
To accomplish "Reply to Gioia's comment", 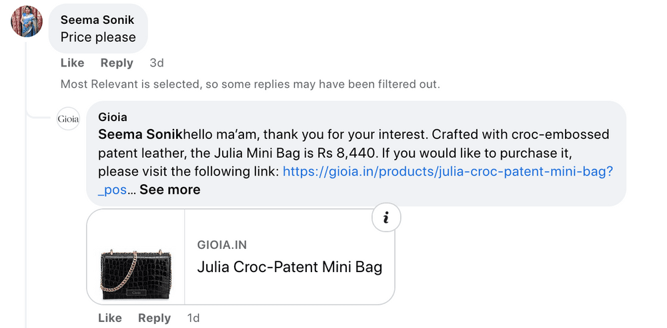I will (x=155, y=318).
